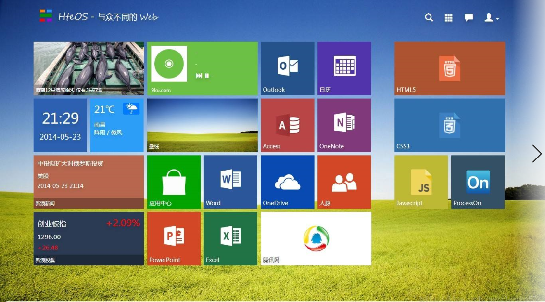Go to next page with right arrow
545x302 pixels.
click(x=537, y=154)
